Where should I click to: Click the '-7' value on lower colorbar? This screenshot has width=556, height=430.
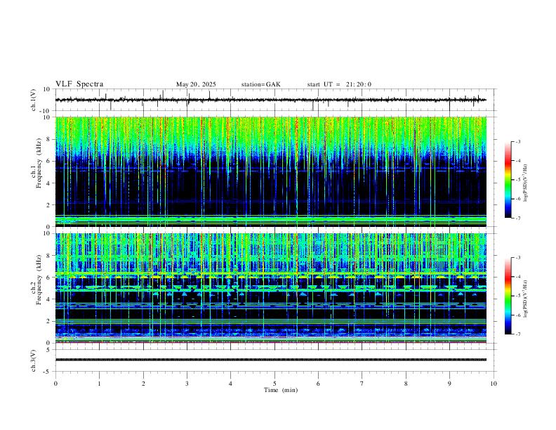(517, 334)
